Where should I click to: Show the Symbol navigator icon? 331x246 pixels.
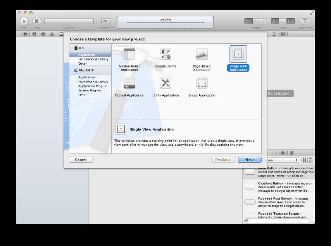click(34, 34)
